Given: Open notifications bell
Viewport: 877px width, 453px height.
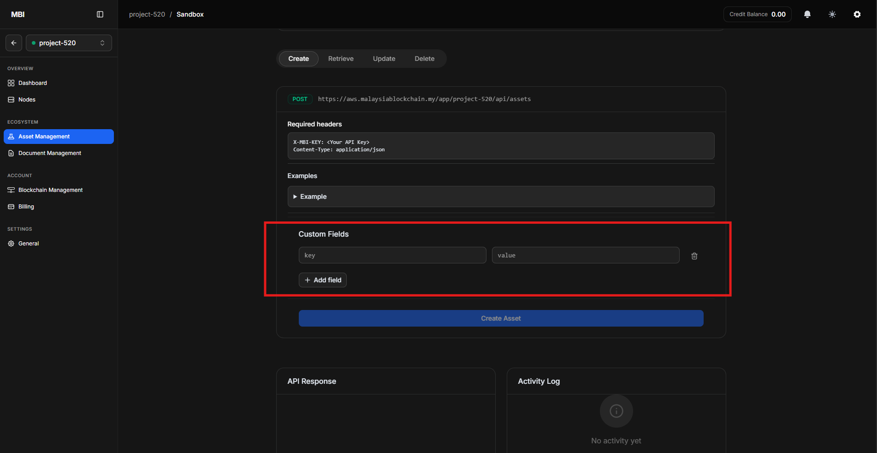Looking at the screenshot, I should coord(806,14).
